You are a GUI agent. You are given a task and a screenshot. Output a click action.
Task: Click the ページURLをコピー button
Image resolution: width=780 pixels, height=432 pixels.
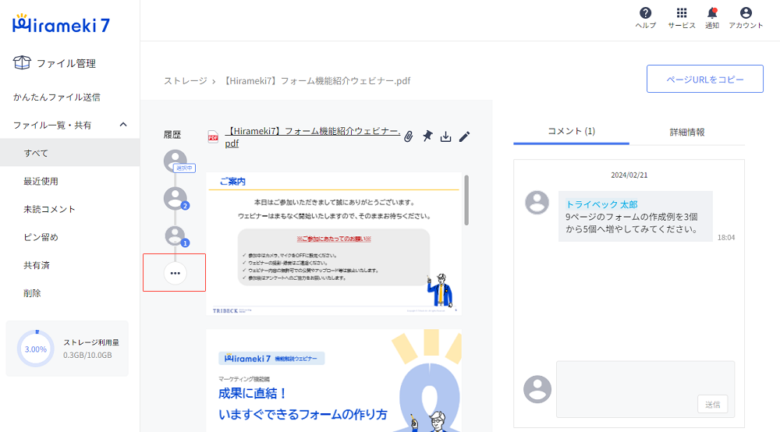pyautogui.click(x=705, y=79)
